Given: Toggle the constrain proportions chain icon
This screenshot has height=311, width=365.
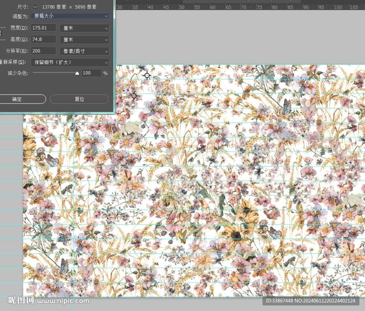Looking at the screenshot, I should point(1,34).
